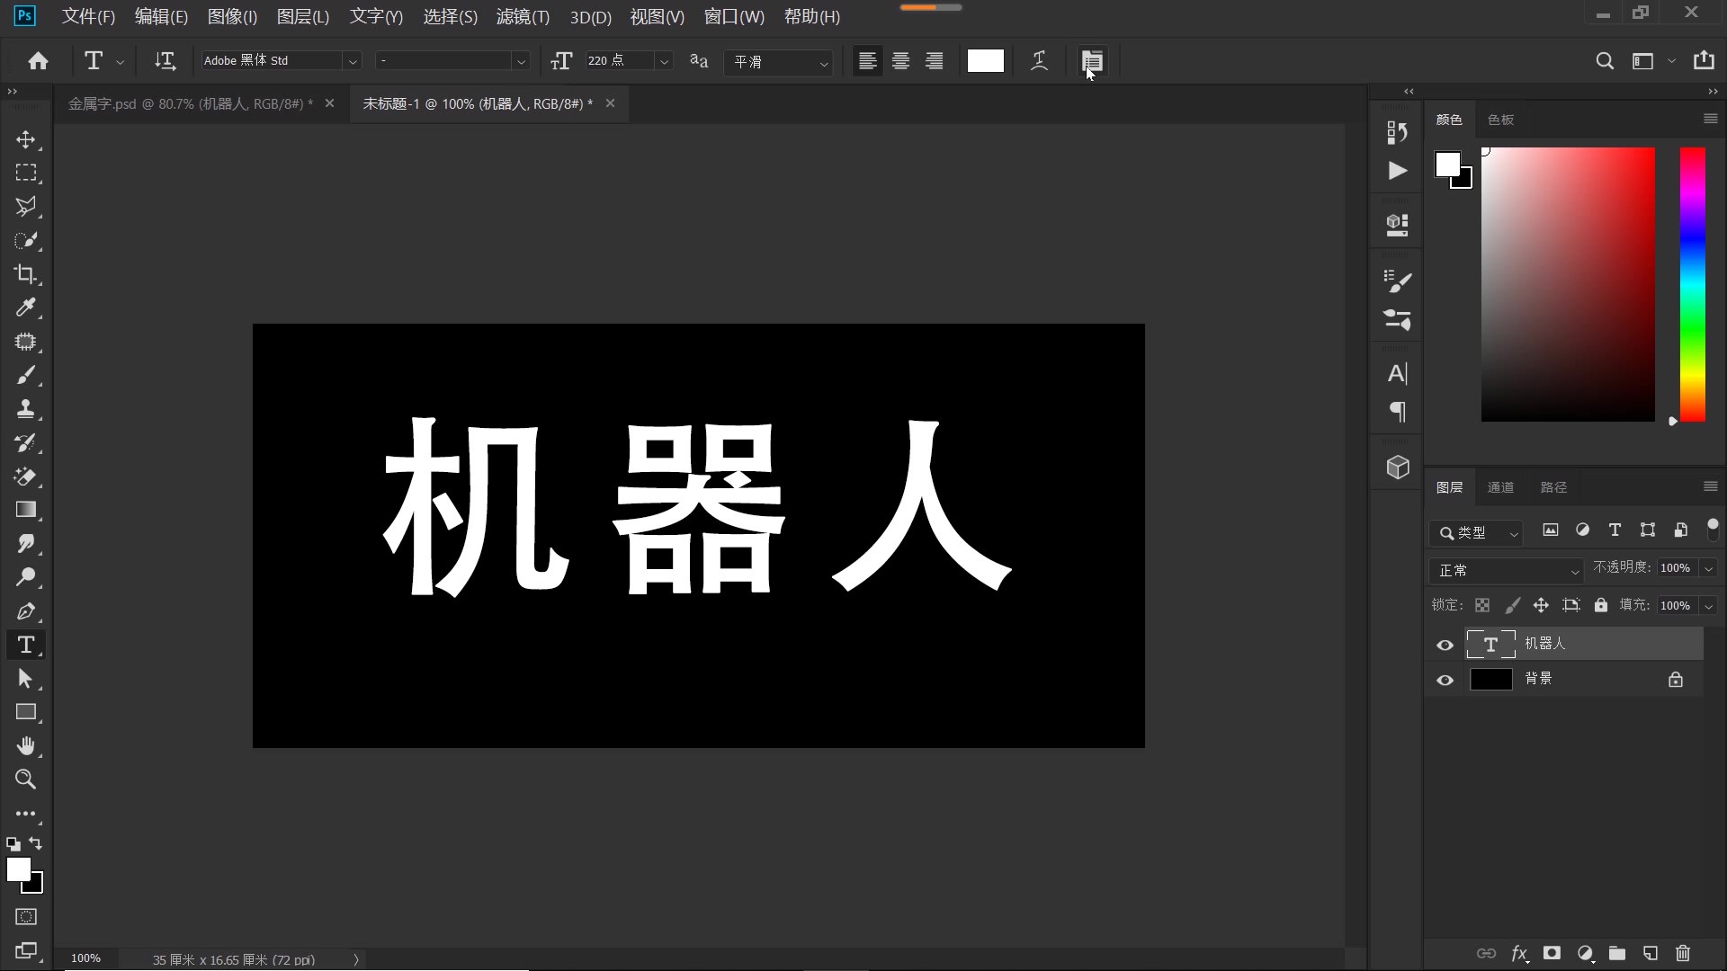Click the text color swatch

point(984,60)
